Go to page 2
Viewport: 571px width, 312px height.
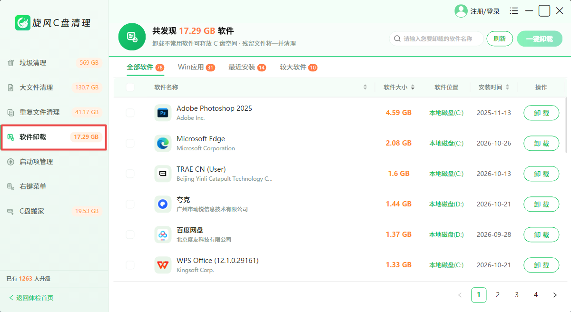(x=498, y=295)
